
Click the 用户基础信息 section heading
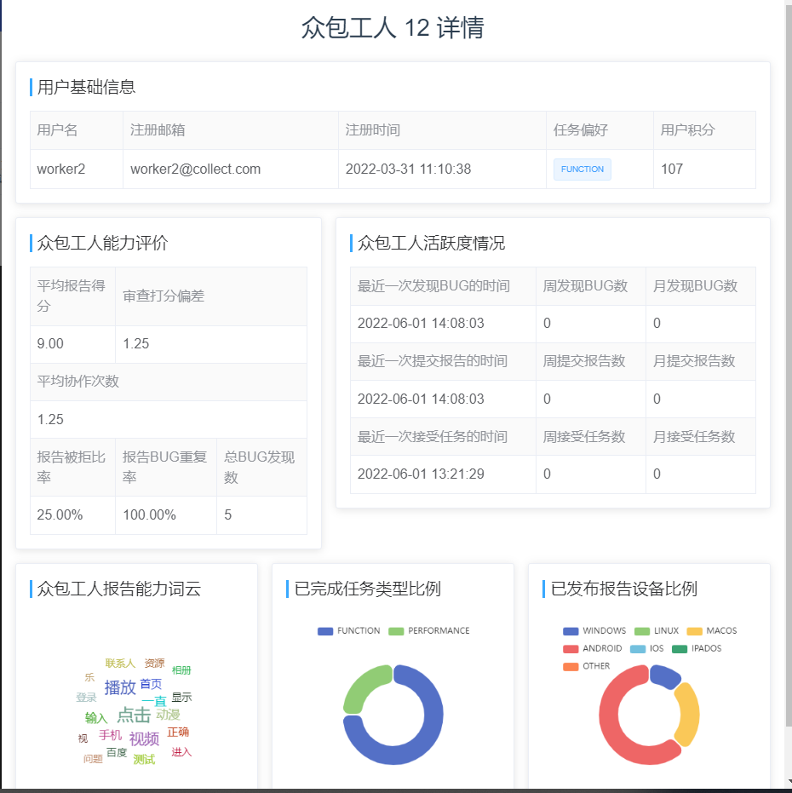87,87
